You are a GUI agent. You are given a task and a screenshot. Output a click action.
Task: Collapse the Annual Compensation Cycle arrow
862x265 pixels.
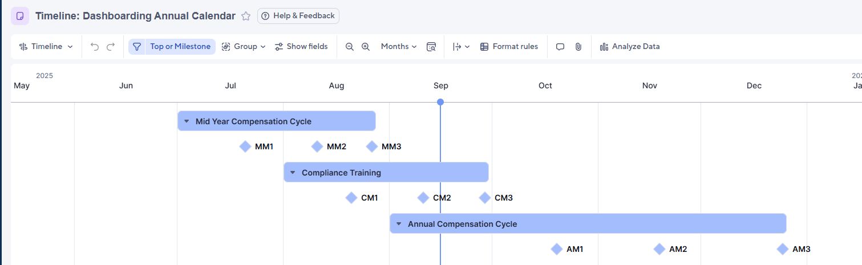coord(399,224)
